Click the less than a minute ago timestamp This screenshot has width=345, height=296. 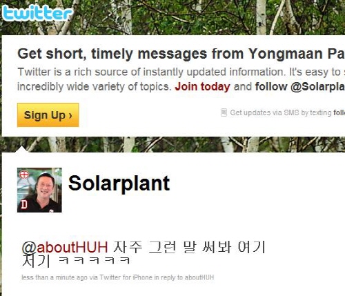(x=55, y=277)
